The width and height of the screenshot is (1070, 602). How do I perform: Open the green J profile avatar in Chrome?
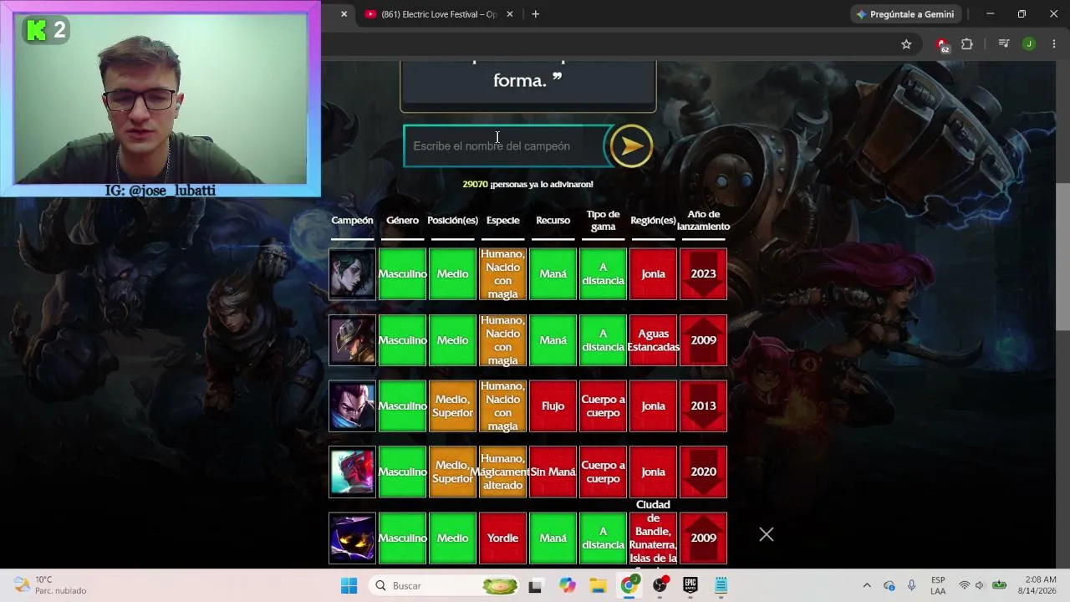tap(1029, 44)
